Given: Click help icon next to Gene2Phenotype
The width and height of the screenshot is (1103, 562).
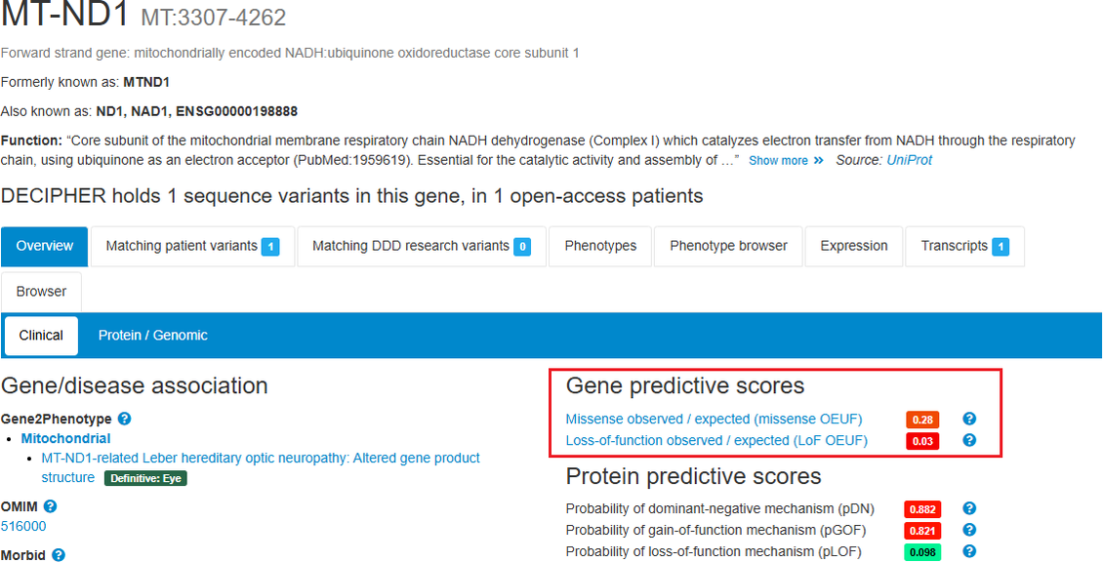Looking at the screenshot, I should point(124,419).
